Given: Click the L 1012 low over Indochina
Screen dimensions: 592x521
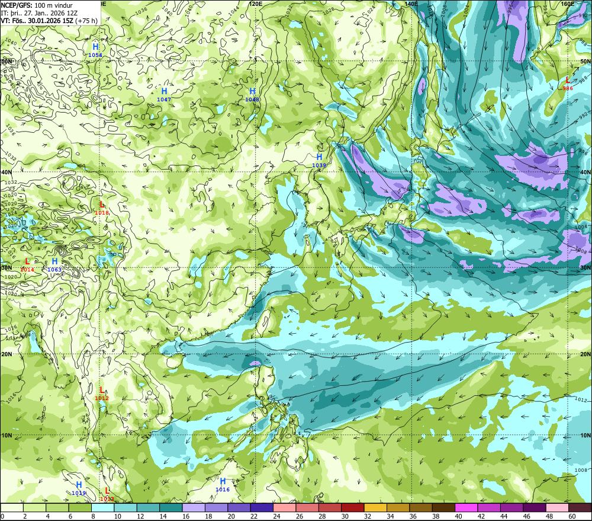Looking at the screenshot, I should [102, 393].
